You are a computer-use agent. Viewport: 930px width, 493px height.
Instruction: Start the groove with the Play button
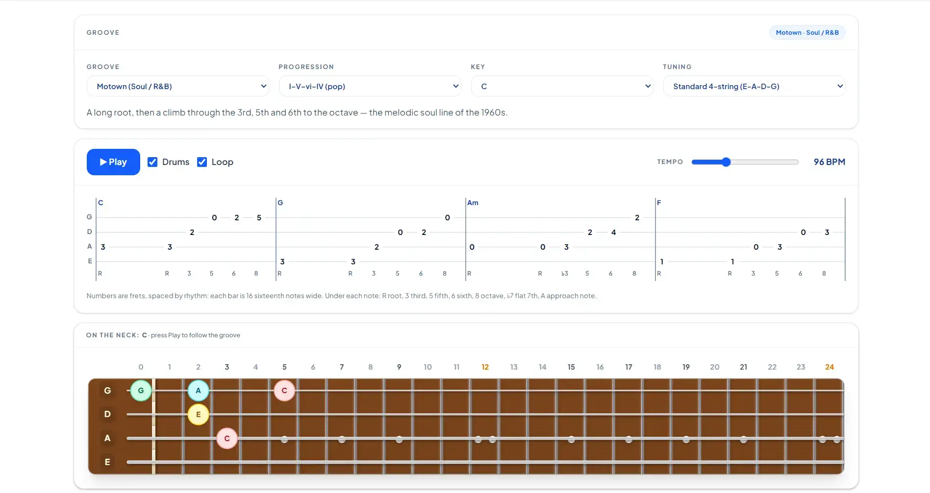click(x=113, y=162)
